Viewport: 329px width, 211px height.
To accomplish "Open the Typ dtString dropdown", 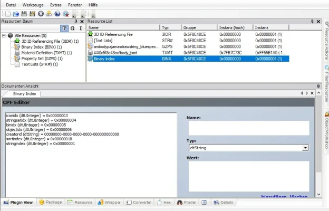I will (305, 148).
